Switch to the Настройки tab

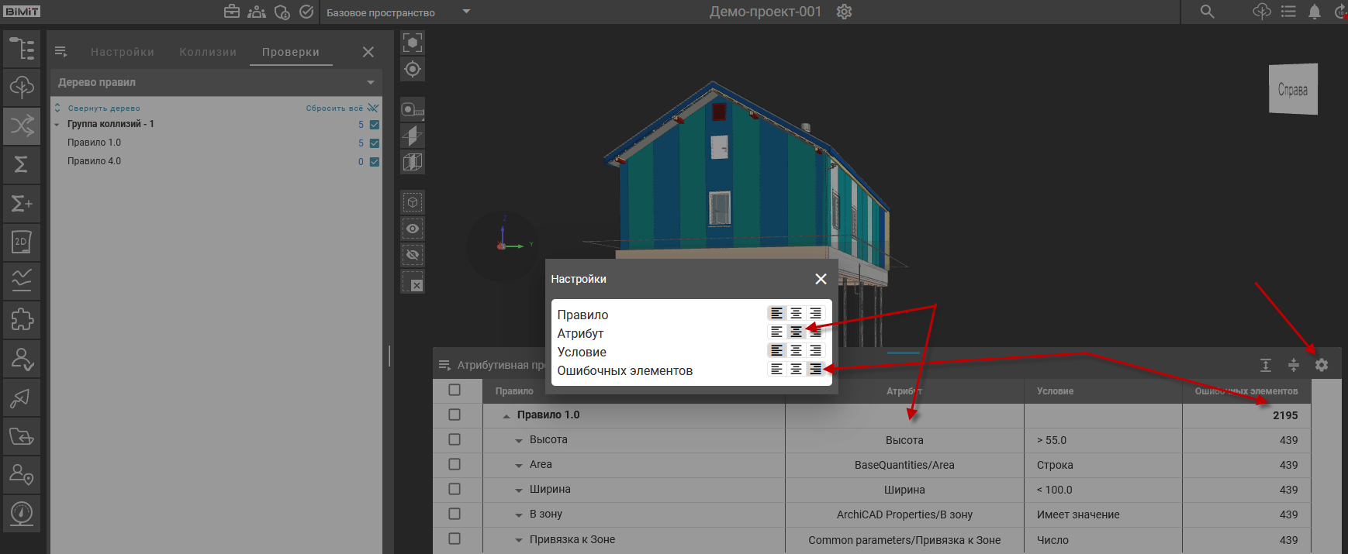coord(123,52)
